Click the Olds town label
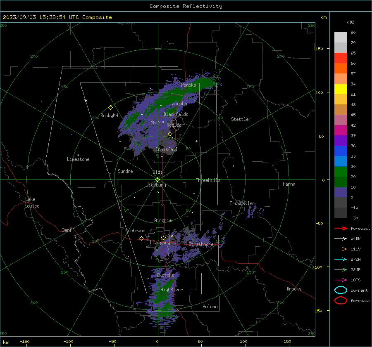Viewport: 372px width, 347px height. tap(157, 172)
